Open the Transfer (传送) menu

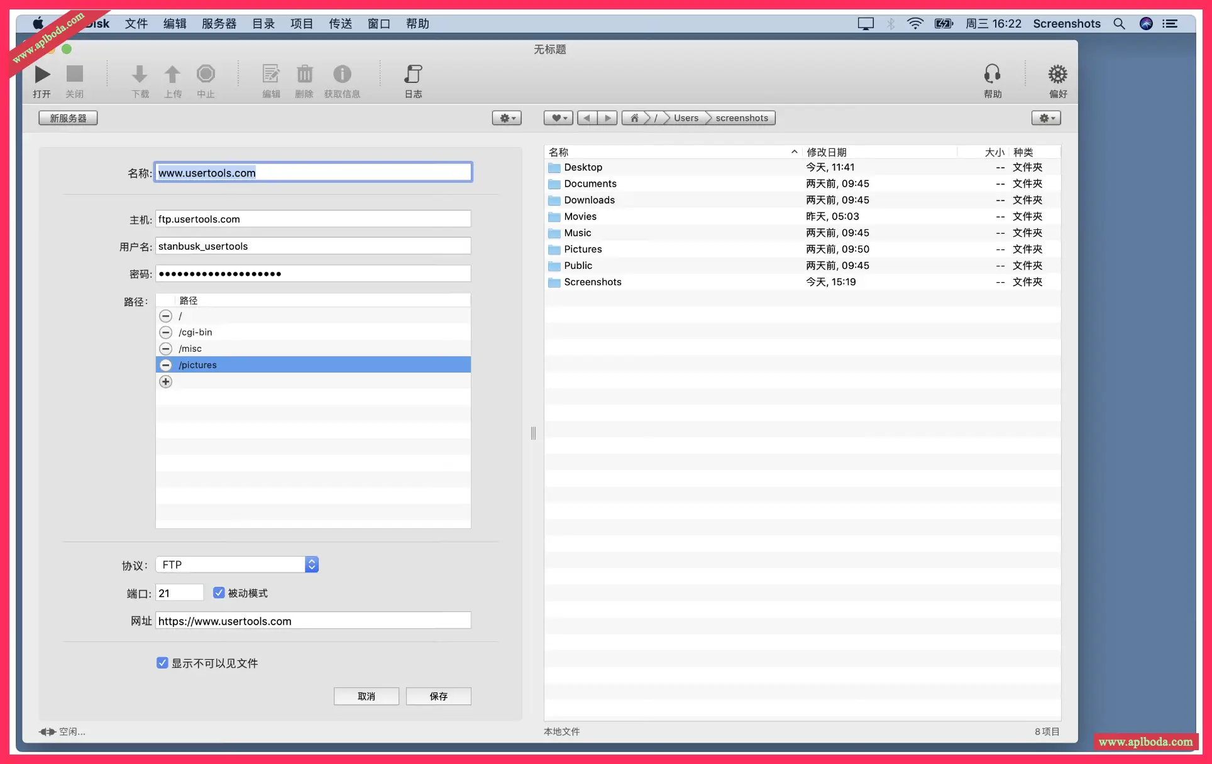tap(340, 24)
